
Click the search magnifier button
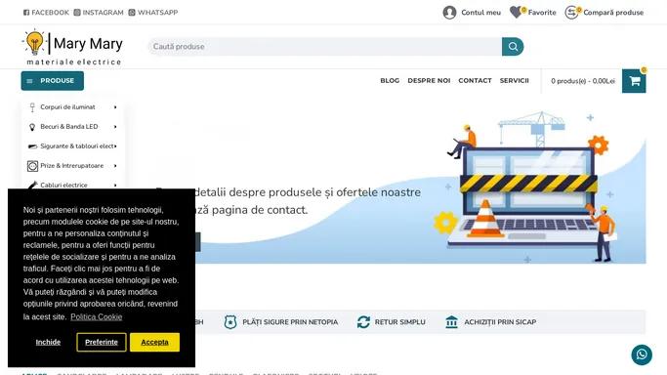[x=513, y=46]
